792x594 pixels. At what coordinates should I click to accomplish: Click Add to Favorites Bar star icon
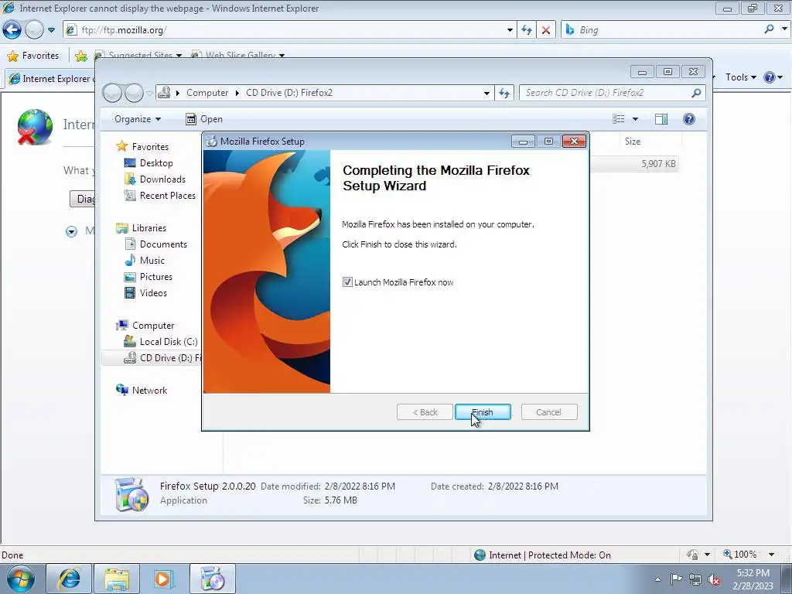pyautogui.click(x=80, y=56)
